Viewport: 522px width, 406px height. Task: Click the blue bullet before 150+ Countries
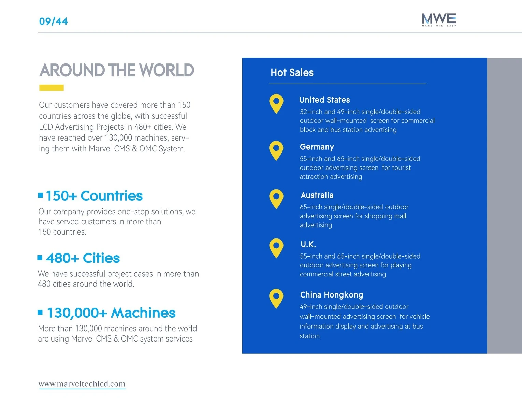[41, 195]
